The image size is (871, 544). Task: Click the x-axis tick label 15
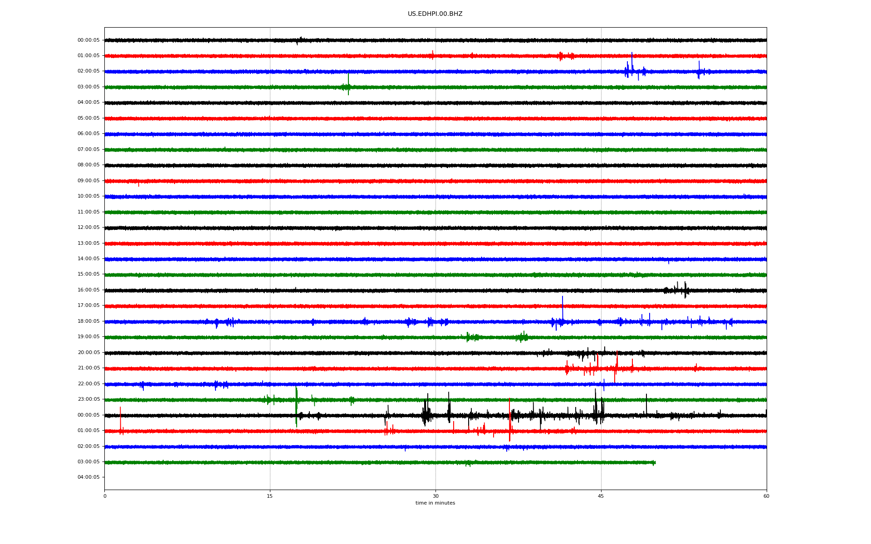click(270, 496)
